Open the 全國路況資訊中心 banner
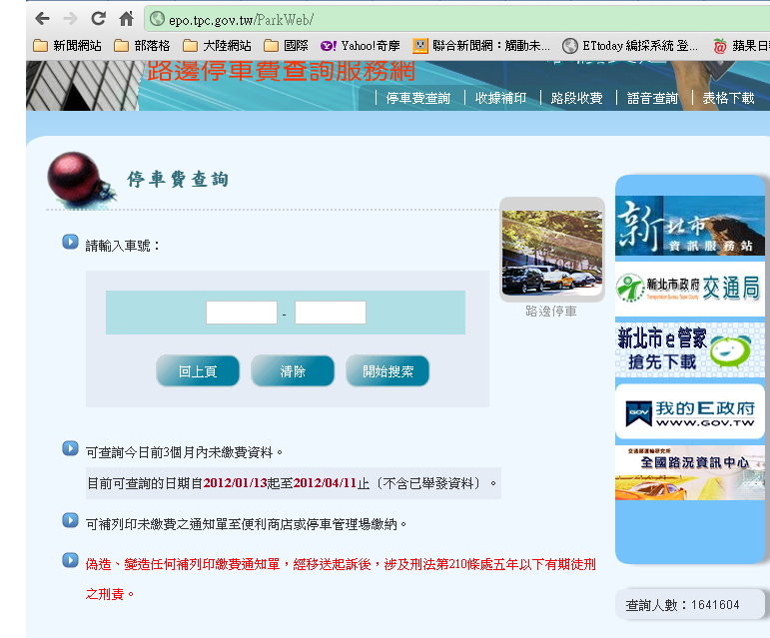Viewport: 770px width, 638px height. click(x=690, y=473)
